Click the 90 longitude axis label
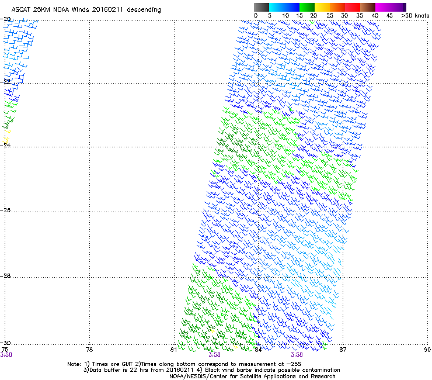This screenshot has height=380, width=432. [427, 350]
